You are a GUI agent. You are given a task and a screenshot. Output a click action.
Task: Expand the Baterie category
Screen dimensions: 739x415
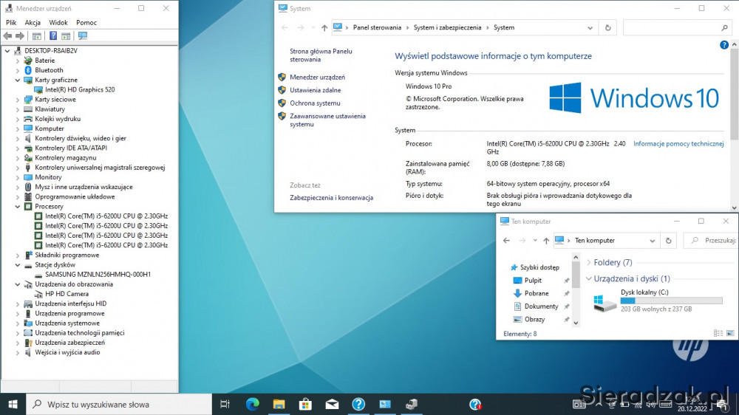coord(18,61)
